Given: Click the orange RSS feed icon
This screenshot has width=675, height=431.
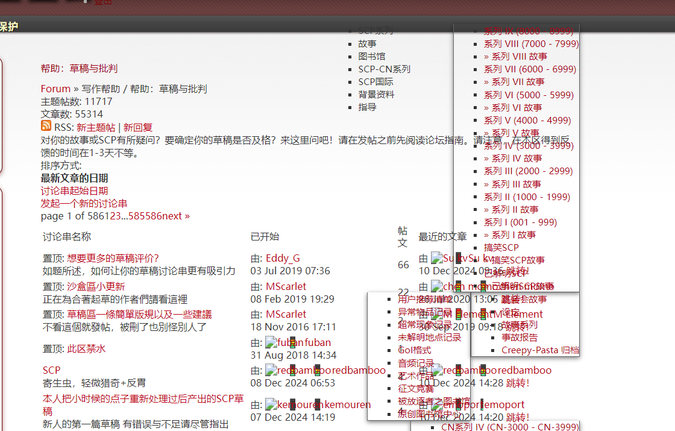Looking at the screenshot, I should (46, 126).
